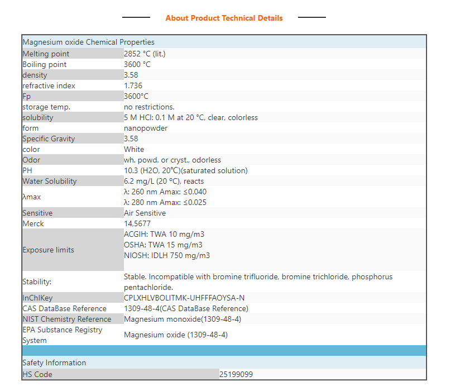
Task: Select the HS Code value '25199099'
Action: (236, 375)
